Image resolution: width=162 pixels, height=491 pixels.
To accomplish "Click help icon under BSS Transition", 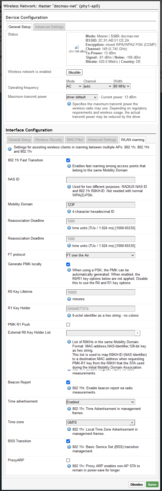I will (x=69, y=447).
